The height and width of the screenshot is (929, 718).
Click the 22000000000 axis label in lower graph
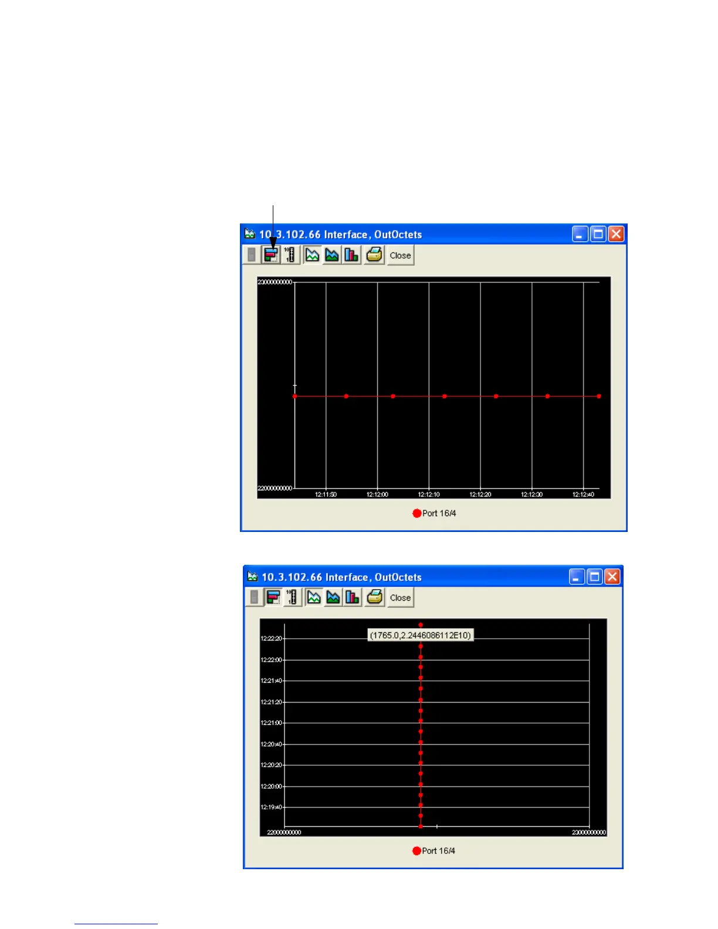[x=284, y=832]
